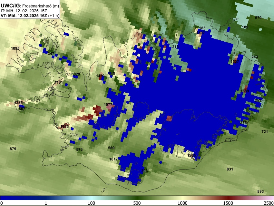Click the map value 1095
The width and height of the screenshot is (274, 206).
(x=15, y=48)
